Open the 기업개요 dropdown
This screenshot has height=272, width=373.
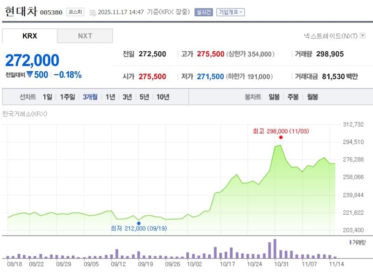229,13
